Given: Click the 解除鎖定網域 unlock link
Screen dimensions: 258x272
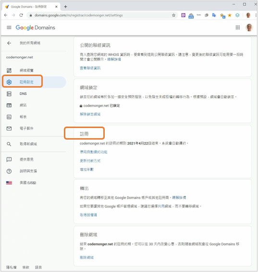Looking at the screenshot, I should (x=90, y=114).
